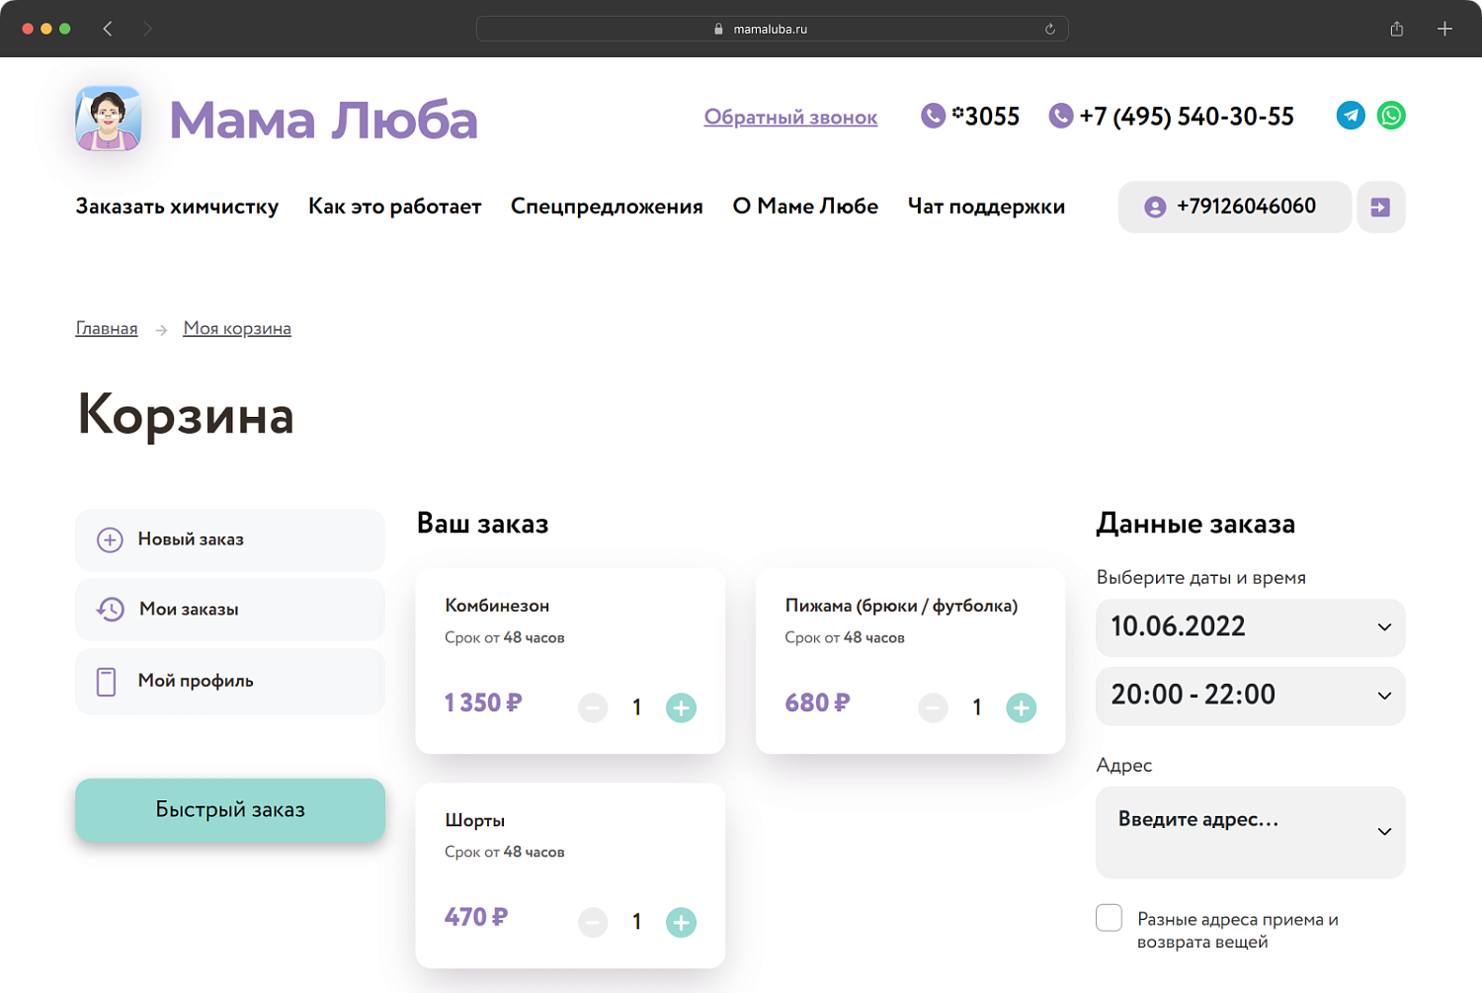Click the phone icon next to *3055
The image size is (1482, 993).
click(x=933, y=116)
